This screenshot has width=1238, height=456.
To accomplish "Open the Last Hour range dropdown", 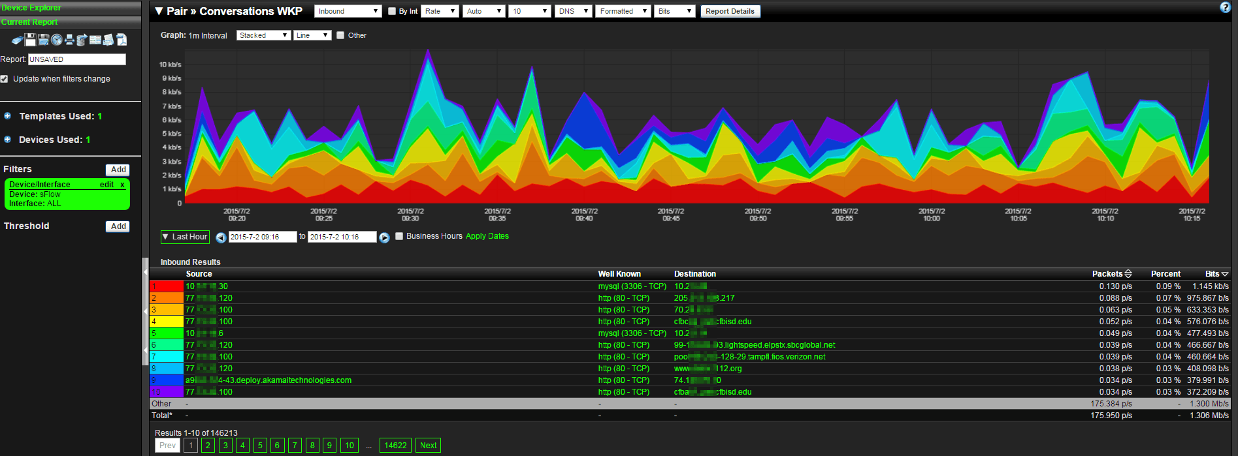I will coord(185,237).
